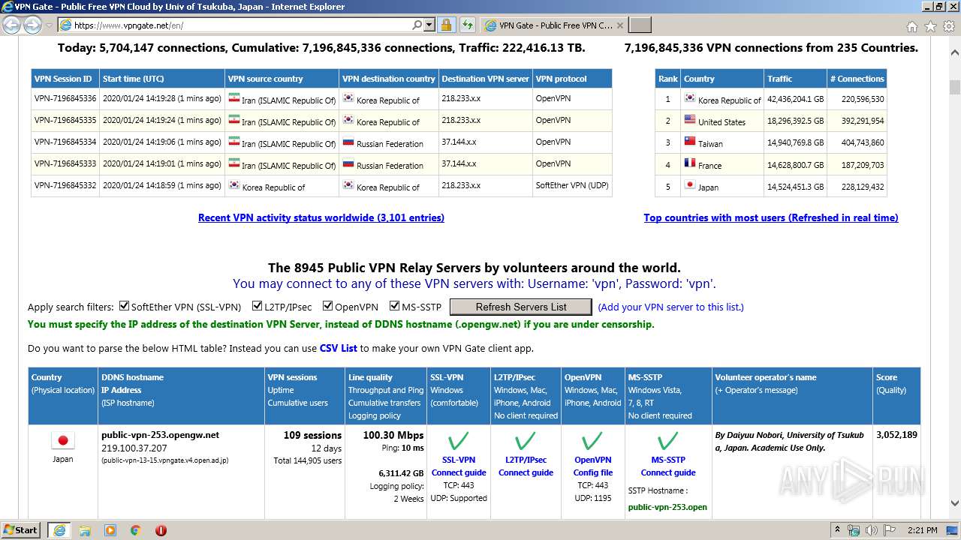Click the page refresh icon
Viewport: 961px width, 540px height.
coord(467,25)
